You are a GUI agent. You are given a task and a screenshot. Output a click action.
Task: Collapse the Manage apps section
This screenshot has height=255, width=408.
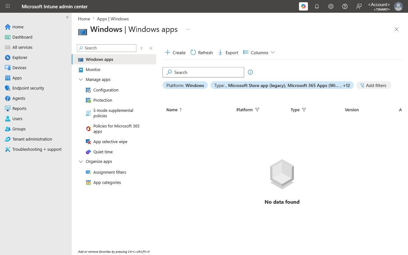pos(81,80)
